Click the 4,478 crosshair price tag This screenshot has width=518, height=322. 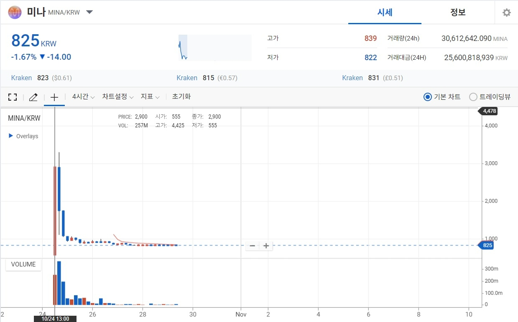488,111
